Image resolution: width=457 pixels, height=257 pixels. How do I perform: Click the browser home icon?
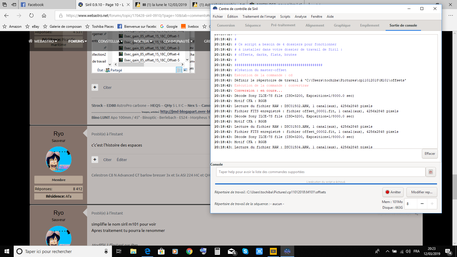tap(44, 15)
